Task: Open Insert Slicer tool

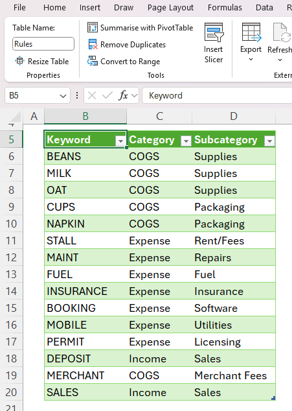Action: tap(214, 43)
